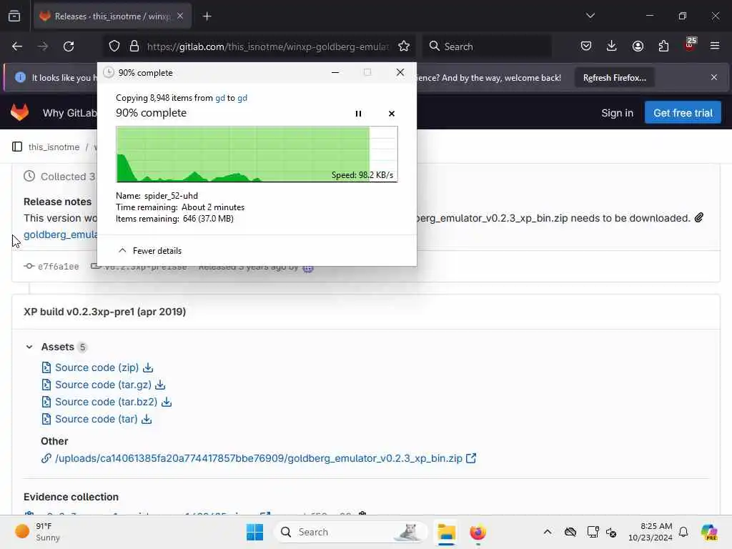Go forward one page in Firefox
Image resolution: width=732 pixels, height=549 pixels.
point(42,46)
